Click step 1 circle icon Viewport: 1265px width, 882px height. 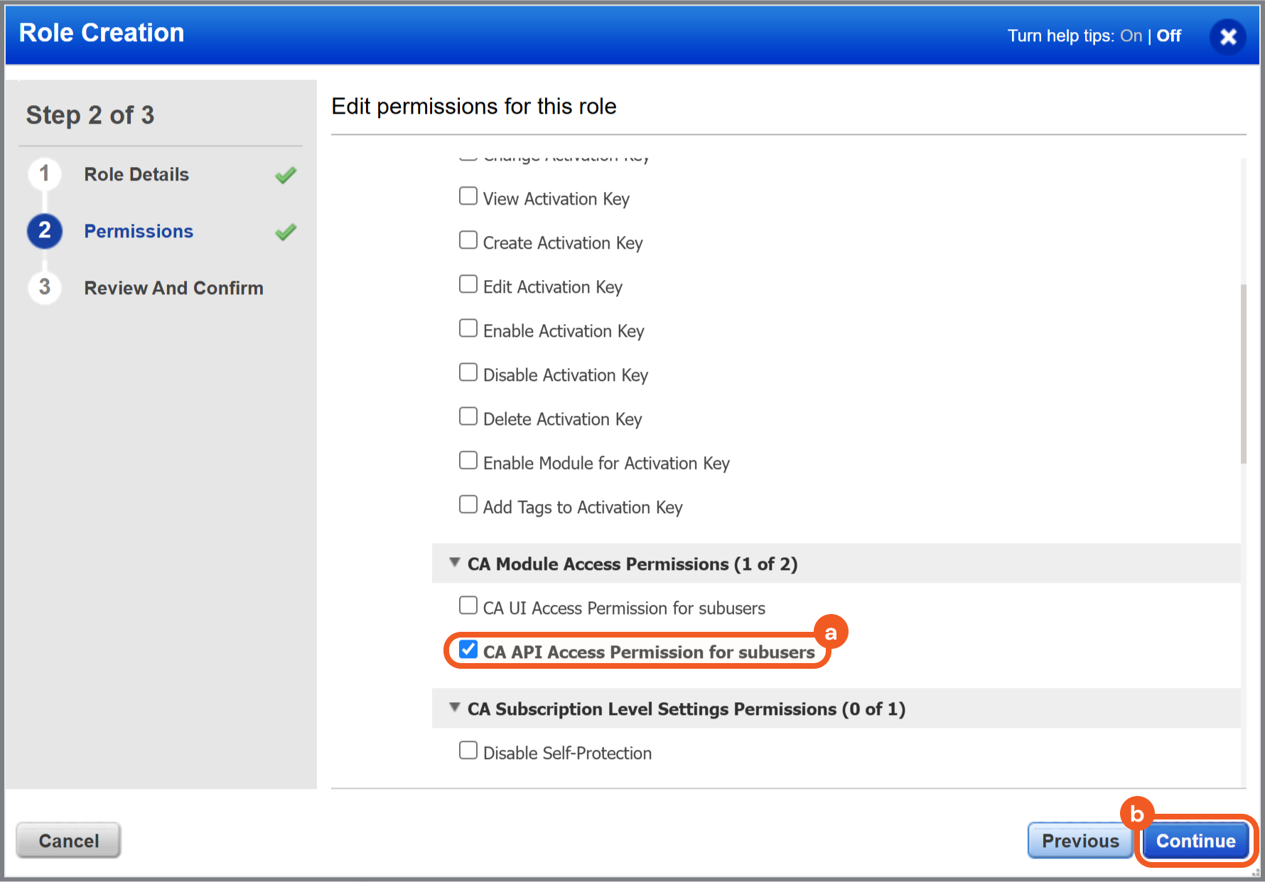(45, 174)
